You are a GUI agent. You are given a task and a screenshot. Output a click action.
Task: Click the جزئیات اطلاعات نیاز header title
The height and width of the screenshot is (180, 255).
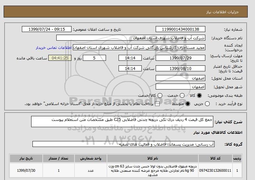coord(222,12)
